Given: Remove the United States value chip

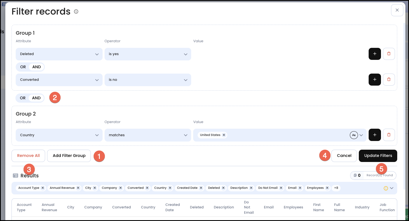Looking at the screenshot, I should coord(224,135).
